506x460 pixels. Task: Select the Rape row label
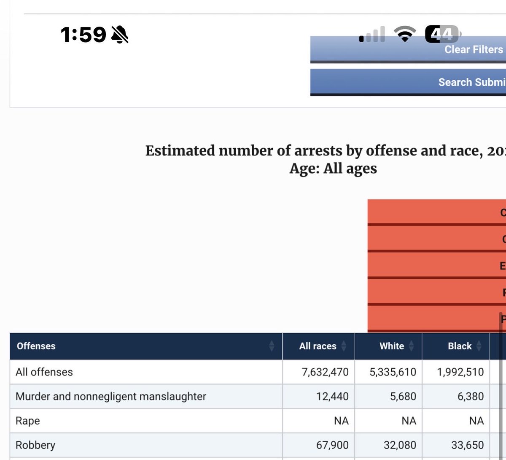click(27, 421)
